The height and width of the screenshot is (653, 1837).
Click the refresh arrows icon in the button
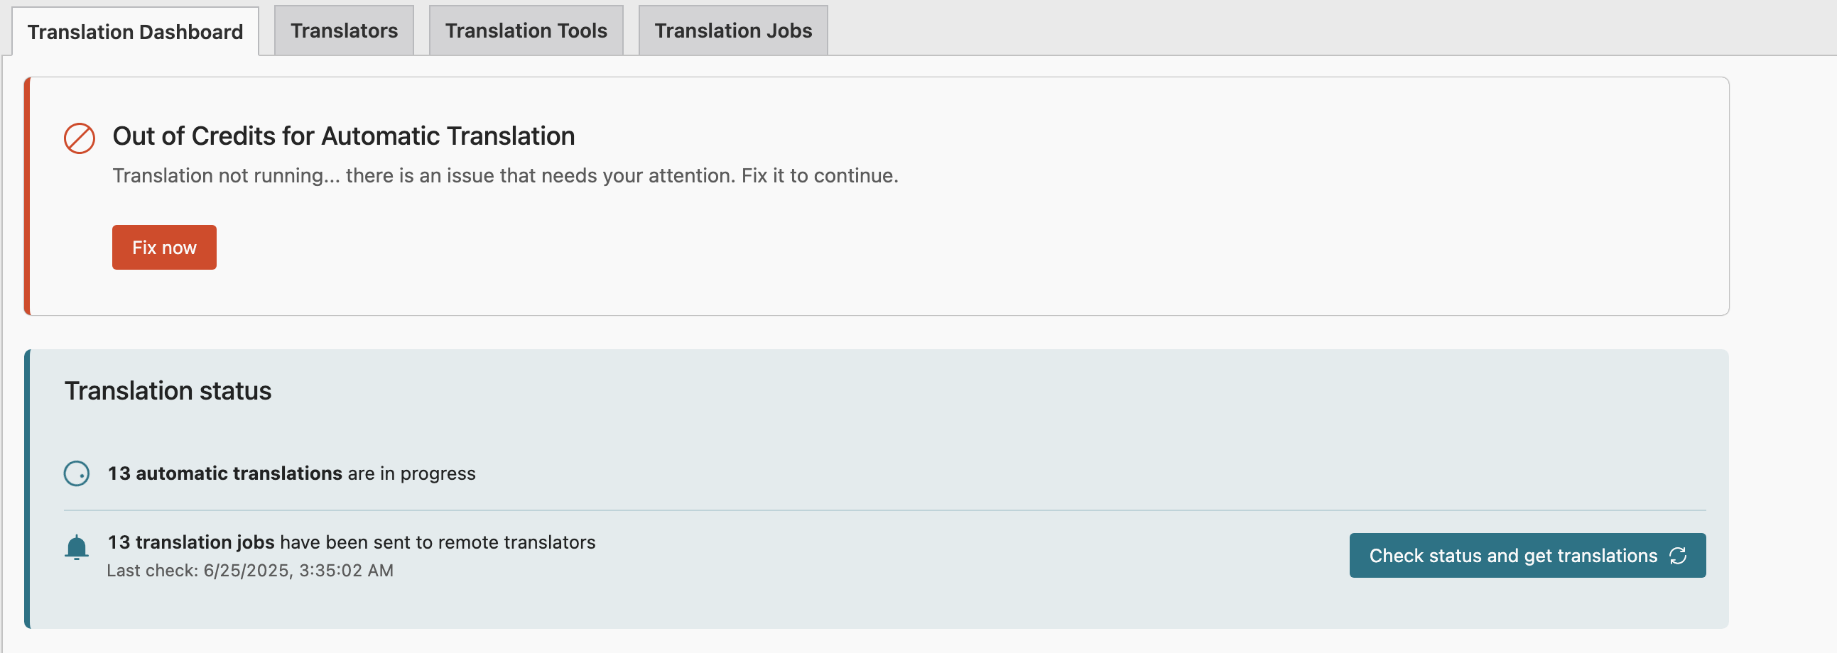[x=1678, y=555]
